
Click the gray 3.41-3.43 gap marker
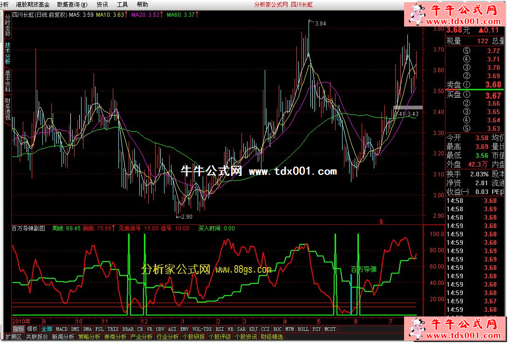(408, 108)
